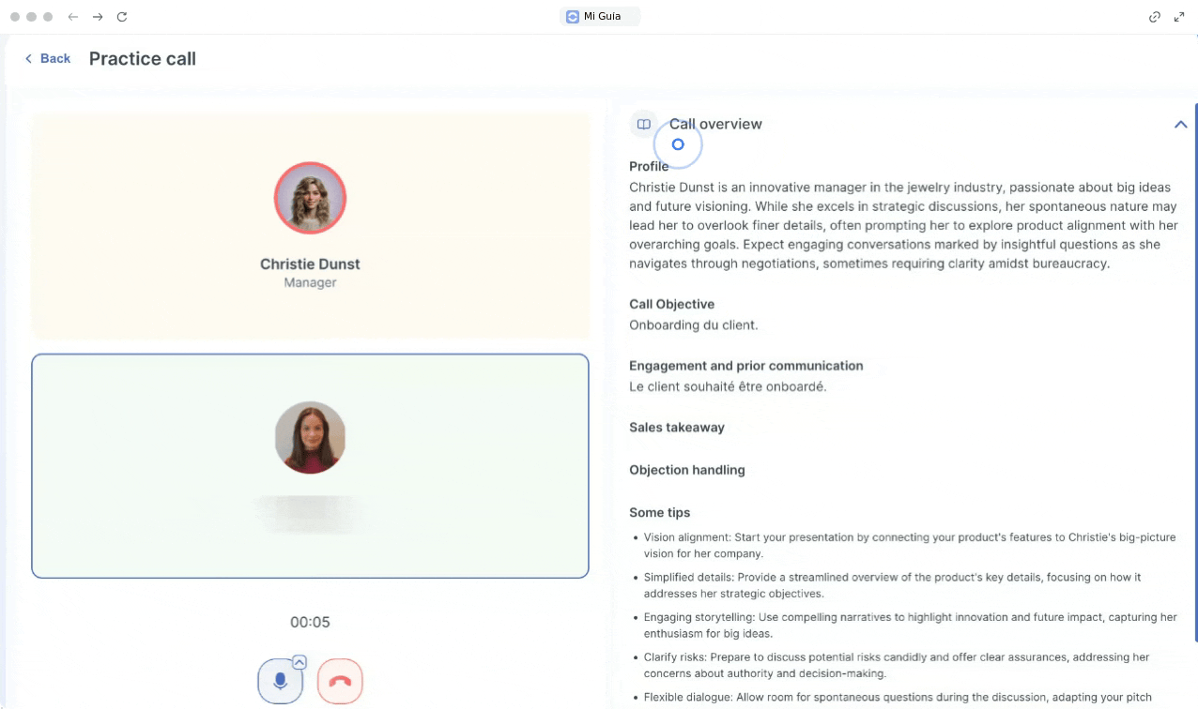Expand the window with the fullscreen arrows icon
The width and height of the screenshot is (1198, 709).
(1180, 17)
